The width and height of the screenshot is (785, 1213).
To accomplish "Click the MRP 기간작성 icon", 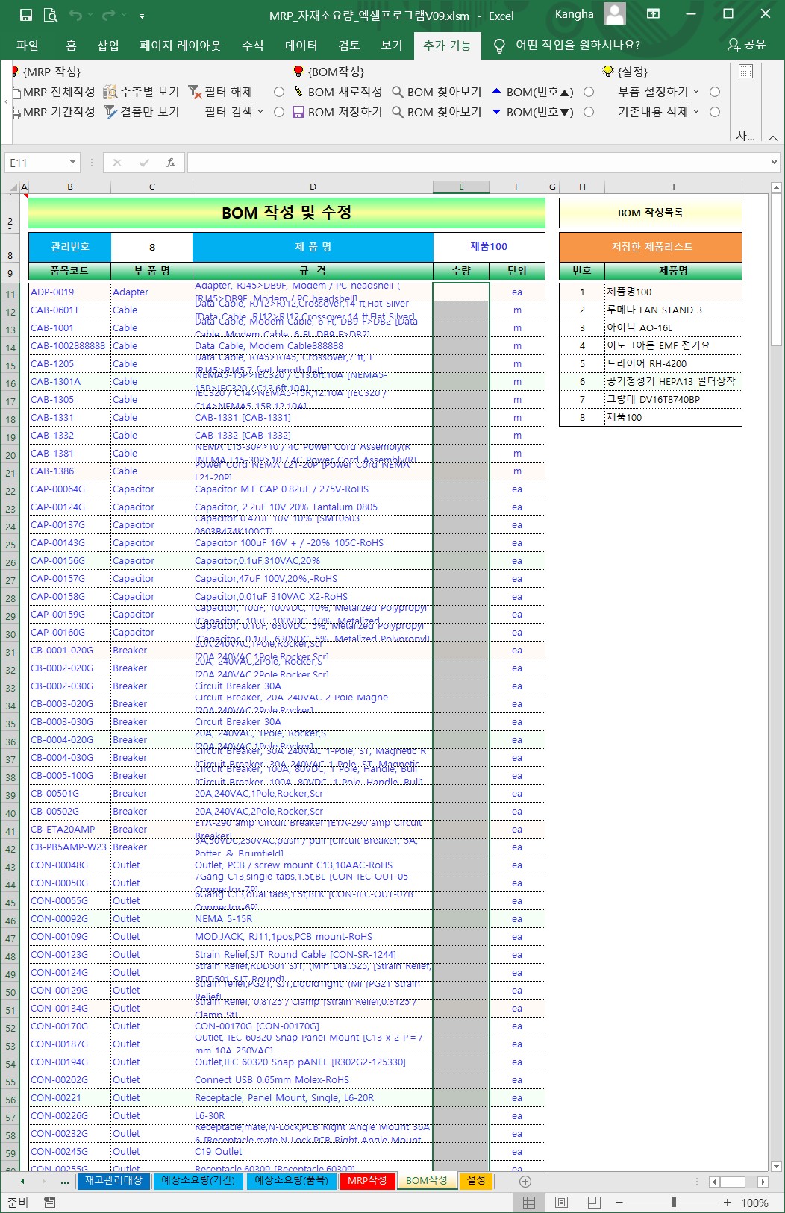I will click(x=16, y=113).
